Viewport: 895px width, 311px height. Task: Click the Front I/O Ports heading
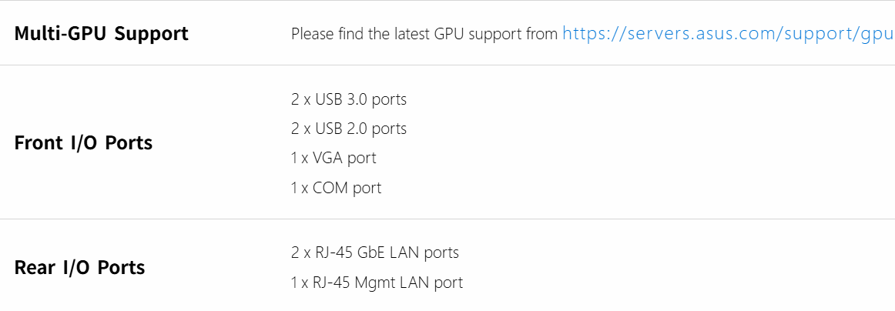(83, 143)
